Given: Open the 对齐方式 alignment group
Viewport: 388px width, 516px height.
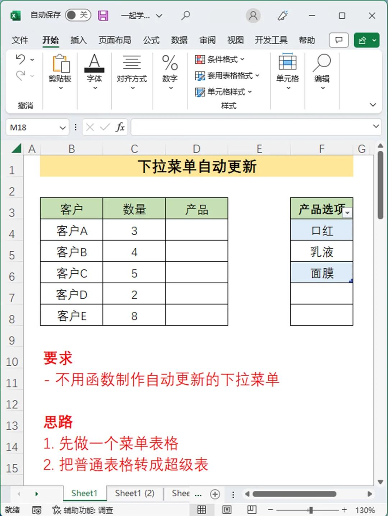Looking at the screenshot, I should (x=132, y=72).
